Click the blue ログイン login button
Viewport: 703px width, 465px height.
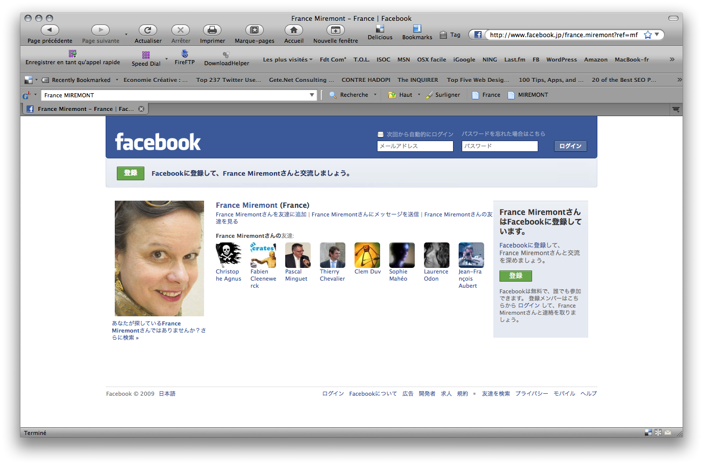click(570, 146)
